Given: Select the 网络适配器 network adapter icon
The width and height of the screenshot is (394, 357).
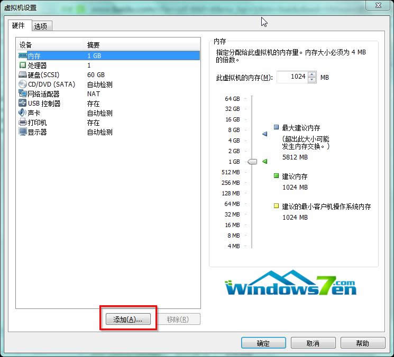Looking at the screenshot, I should point(23,93).
